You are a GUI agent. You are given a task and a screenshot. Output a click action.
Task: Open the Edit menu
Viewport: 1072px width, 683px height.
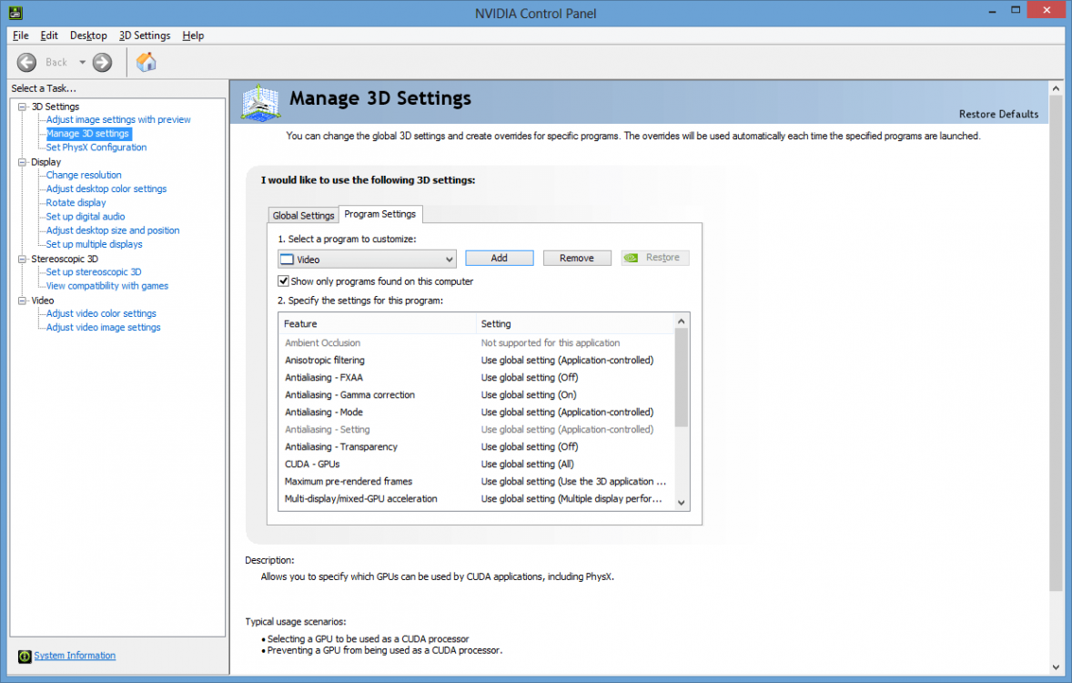click(49, 36)
